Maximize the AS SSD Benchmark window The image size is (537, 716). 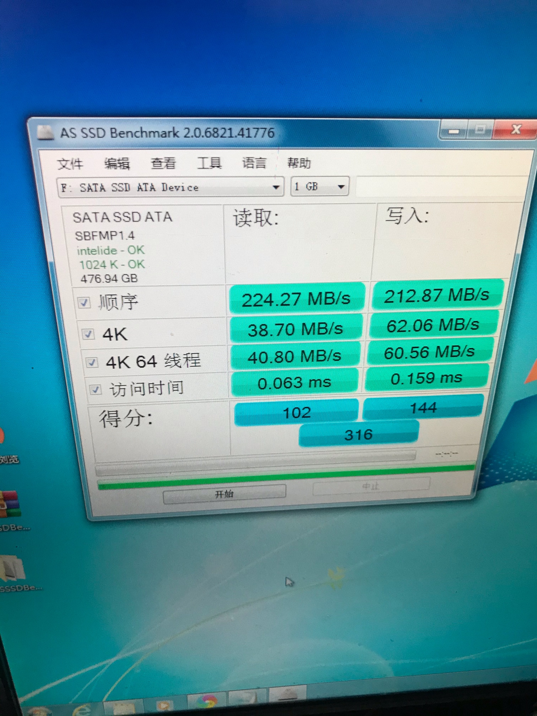pyautogui.click(x=480, y=130)
